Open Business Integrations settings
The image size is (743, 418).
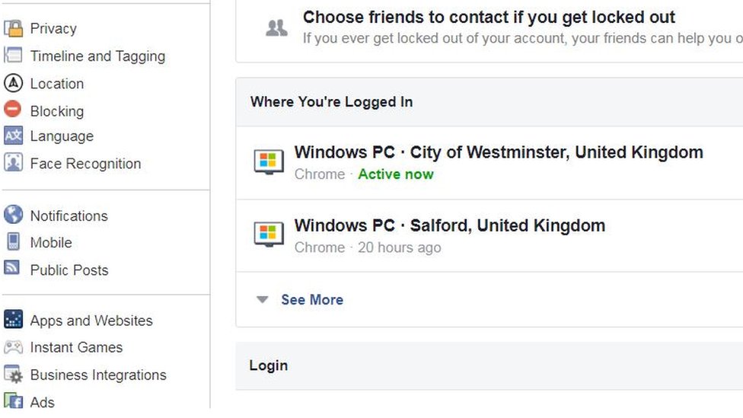97,375
